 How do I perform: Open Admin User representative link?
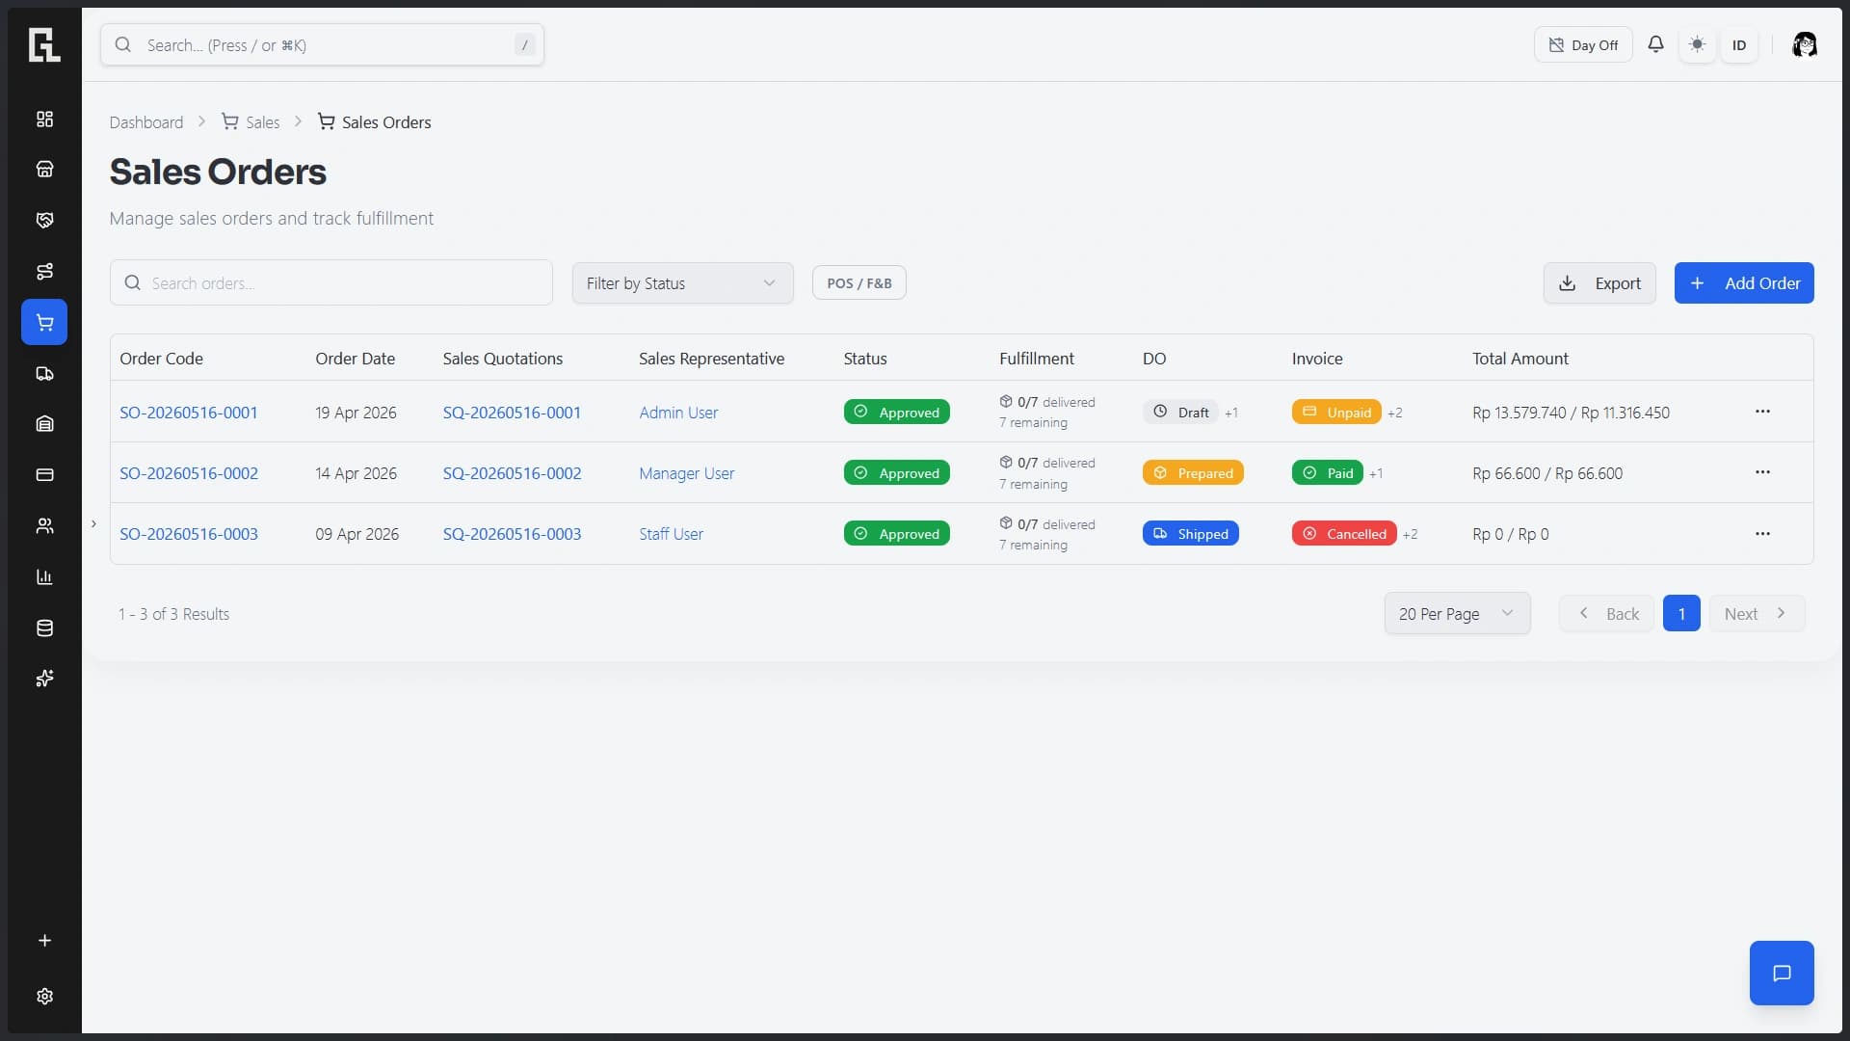point(678,413)
